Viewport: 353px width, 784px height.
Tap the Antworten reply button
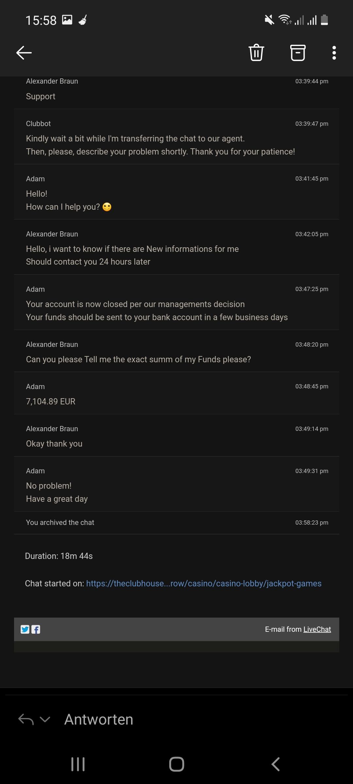[99, 719]
